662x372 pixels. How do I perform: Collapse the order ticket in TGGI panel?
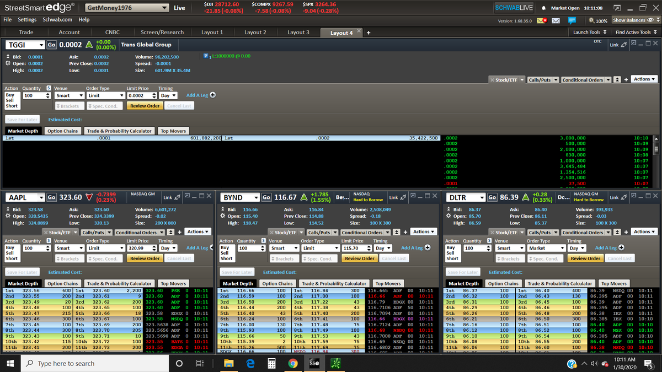coord(618,79)
